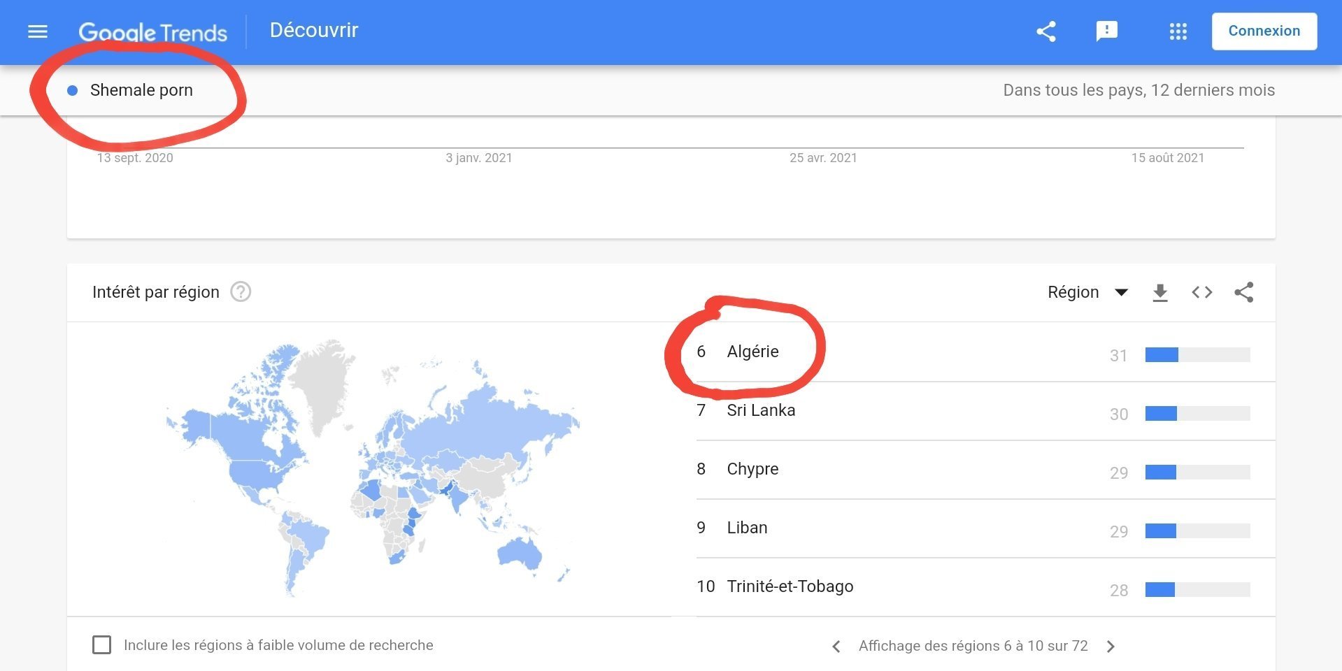Open the Google apps grid
Viewport: 1342px width, 671px height.
click(1178, 31)
